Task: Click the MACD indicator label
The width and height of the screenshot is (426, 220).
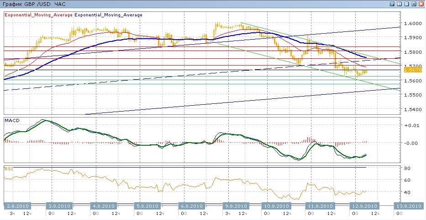Action: tap(11, 120)
